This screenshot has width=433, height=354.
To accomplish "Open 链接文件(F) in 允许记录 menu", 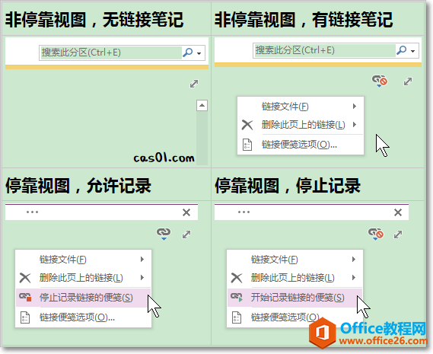I will coord(84,259).
